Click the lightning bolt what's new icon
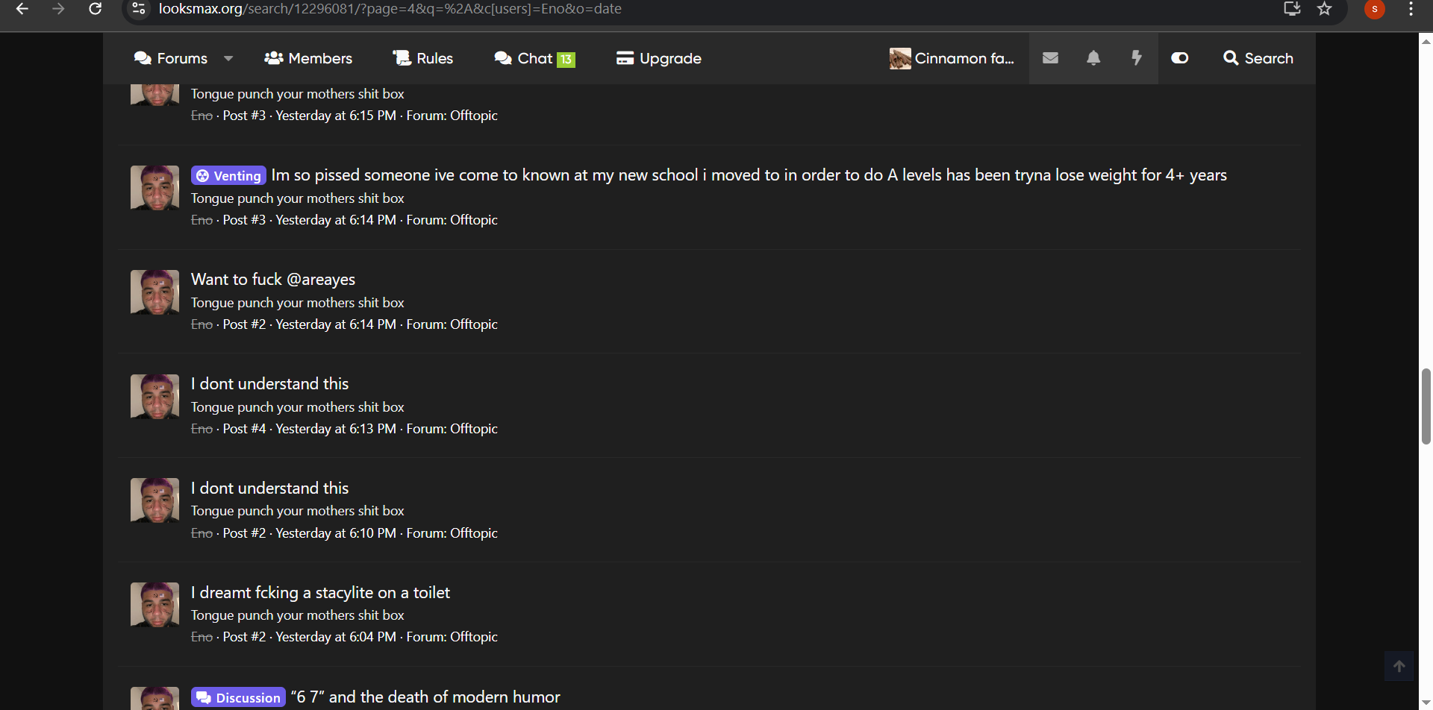1433x710 pixels. (x=1136, y=58)
